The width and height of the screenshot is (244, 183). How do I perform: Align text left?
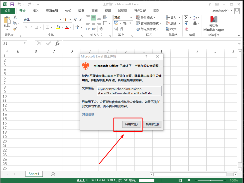click(88, 23)
